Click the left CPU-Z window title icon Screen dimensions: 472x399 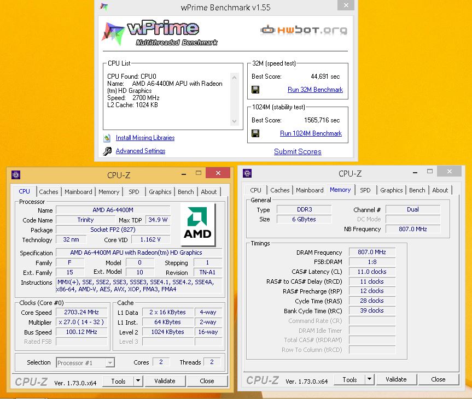click(16, 174)
